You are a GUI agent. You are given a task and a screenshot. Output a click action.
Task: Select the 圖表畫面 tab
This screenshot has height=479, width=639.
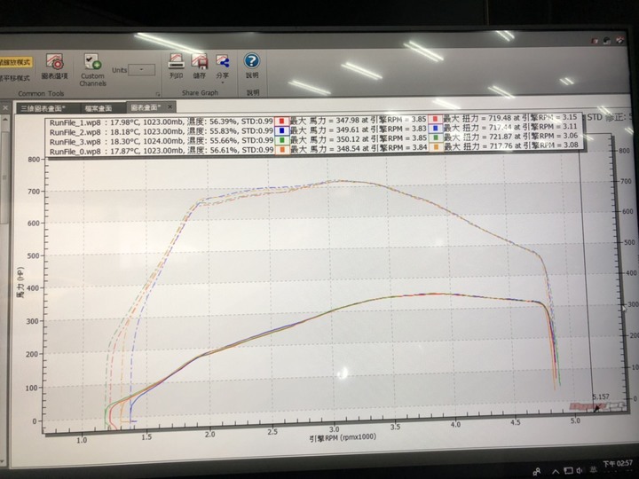click(146, 107)
